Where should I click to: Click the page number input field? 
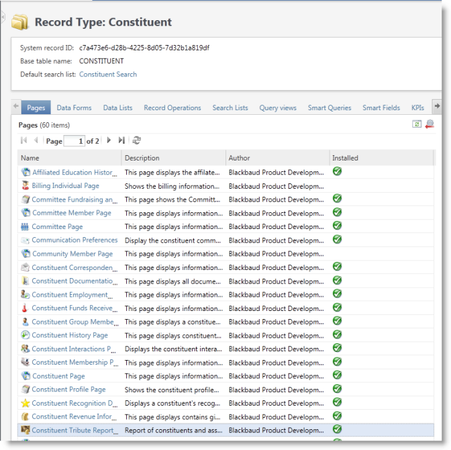[x=74, y=141]
